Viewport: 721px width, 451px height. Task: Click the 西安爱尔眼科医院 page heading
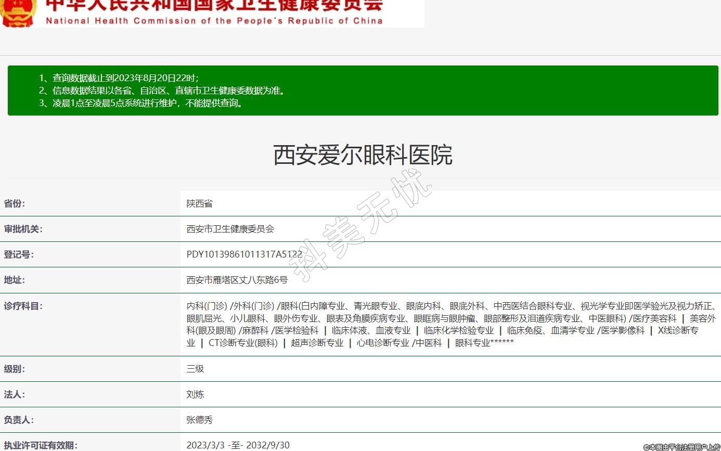[363, 155]
